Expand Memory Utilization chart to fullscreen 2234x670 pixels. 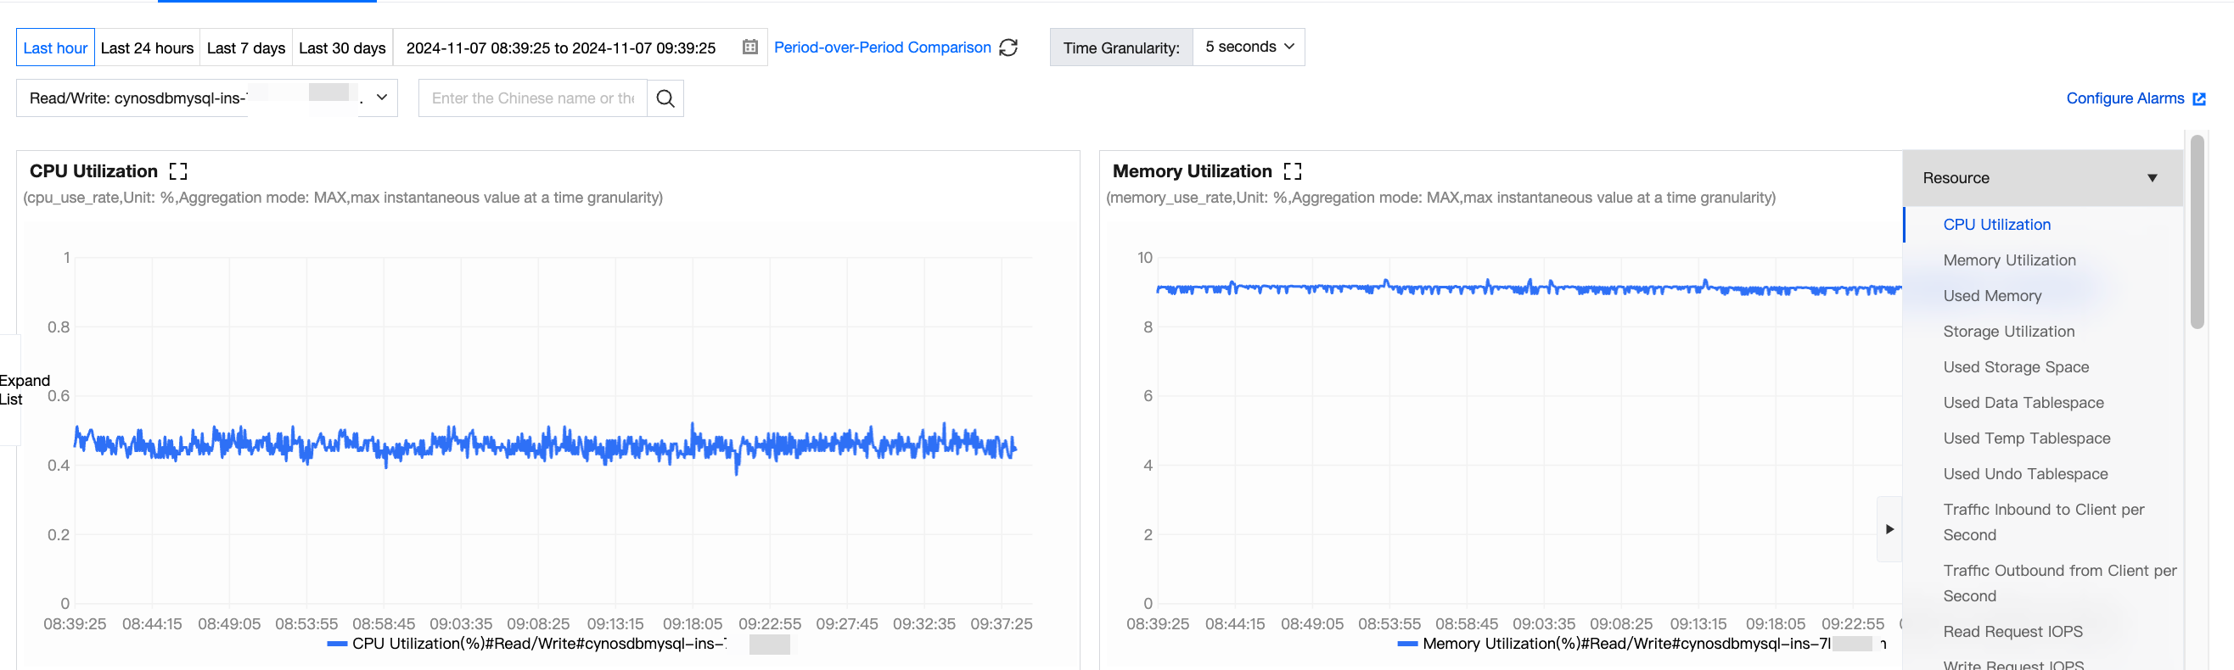[1292, 170]
